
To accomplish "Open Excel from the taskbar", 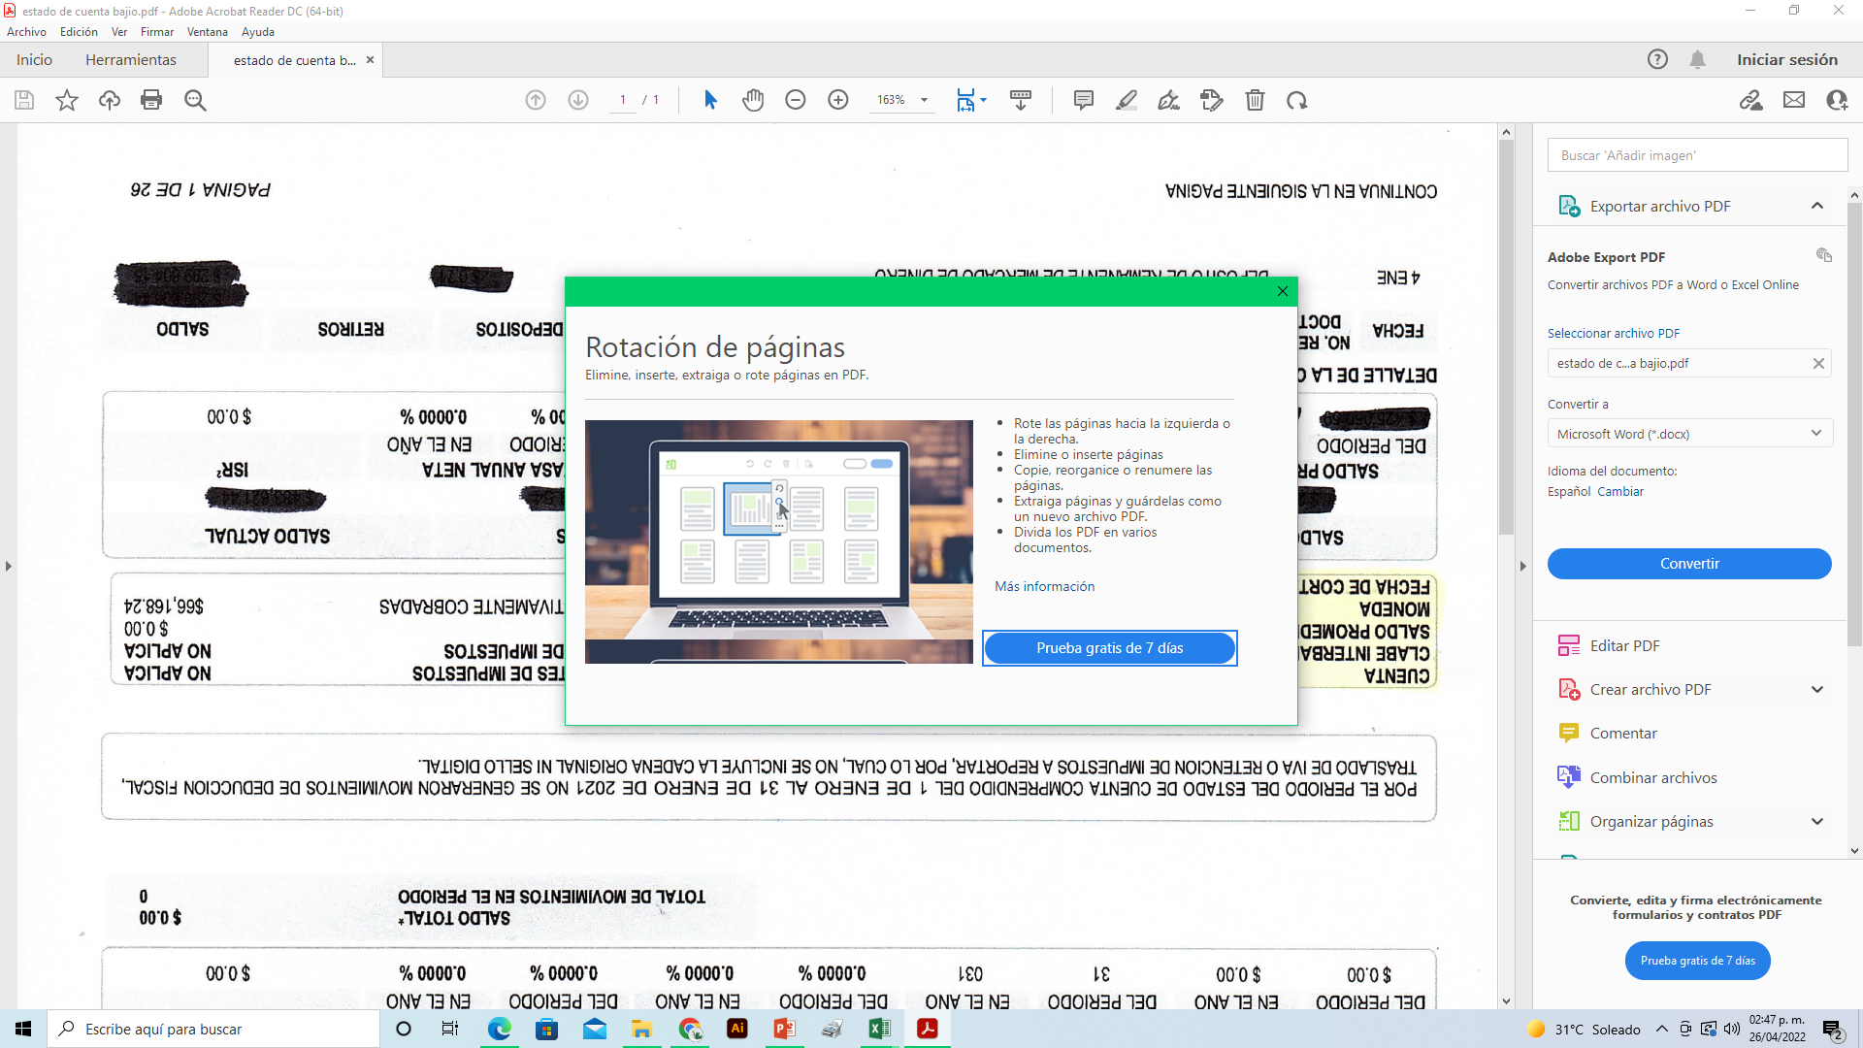I will [880, 1029].
